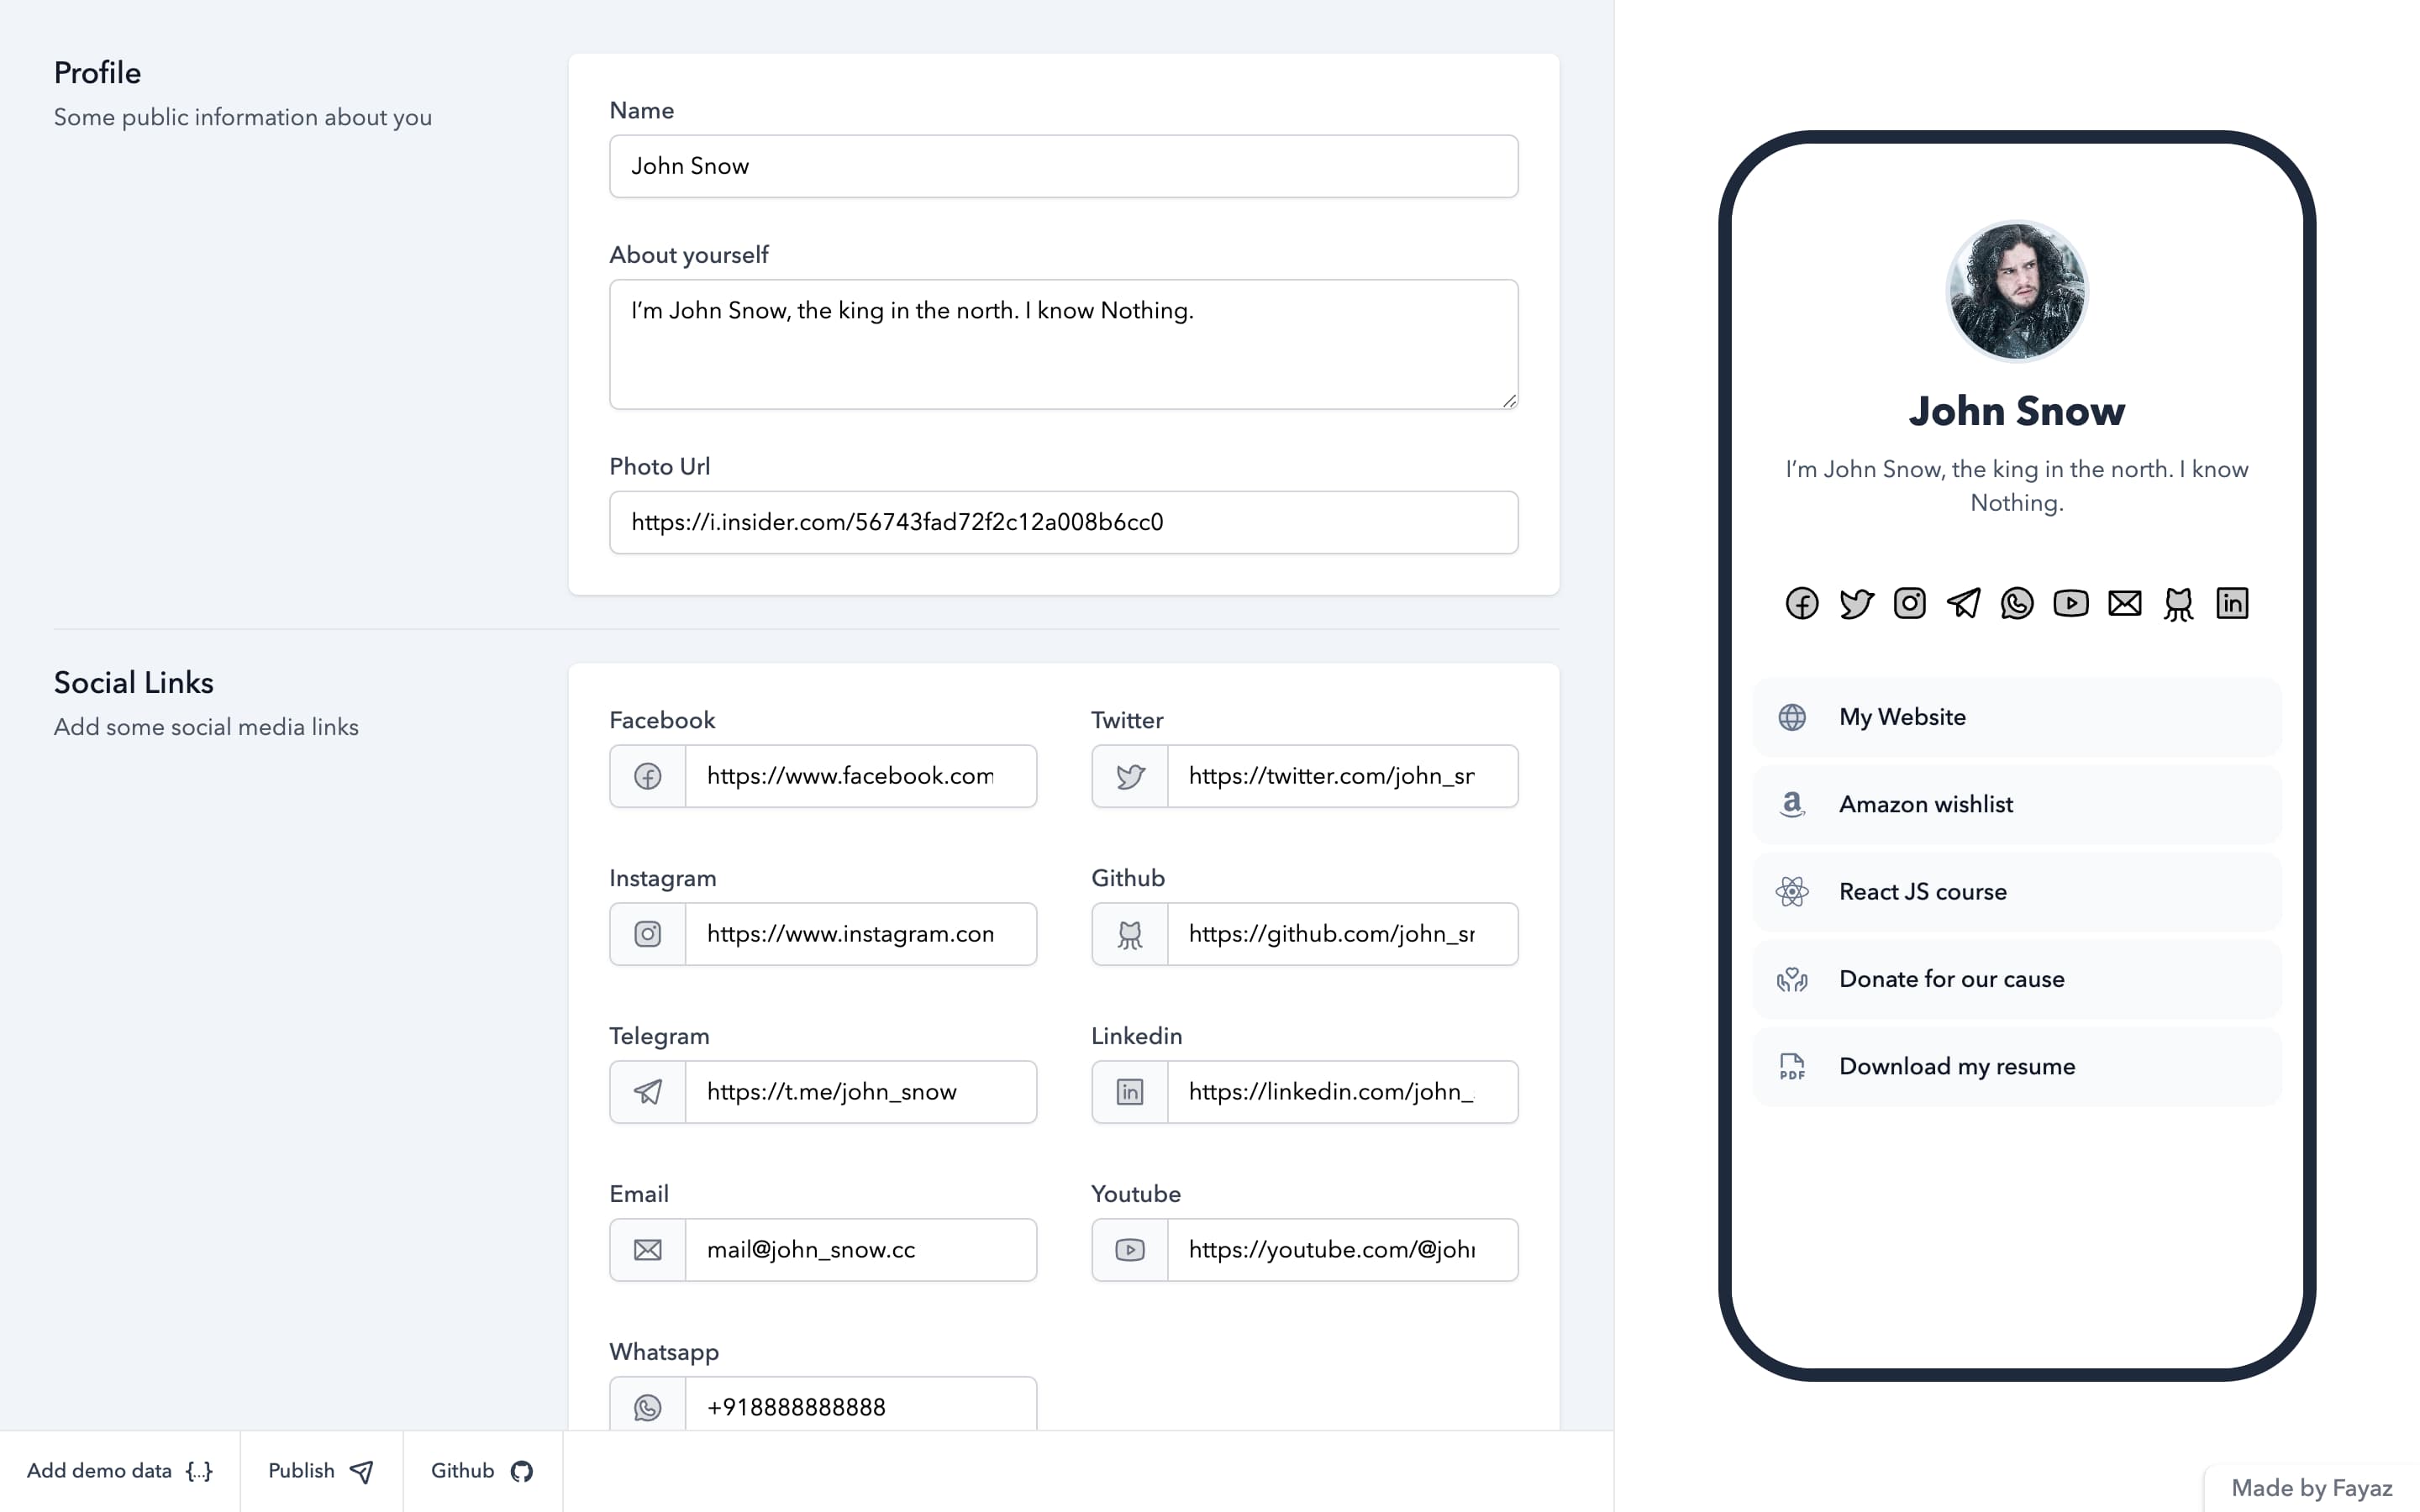This screenshot has height=1512, width=2420.
Task: Focus the Linkedin URL input
Action: [x=1343, y=1092]
